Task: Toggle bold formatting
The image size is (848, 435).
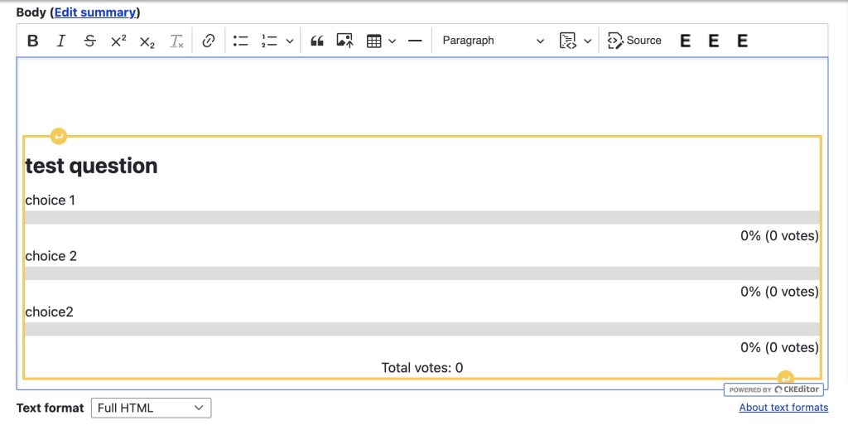Action: (x=32, y=41)
